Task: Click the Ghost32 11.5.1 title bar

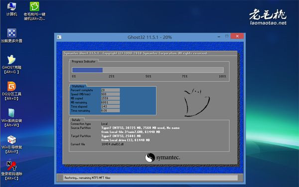Action: (149, 37)
